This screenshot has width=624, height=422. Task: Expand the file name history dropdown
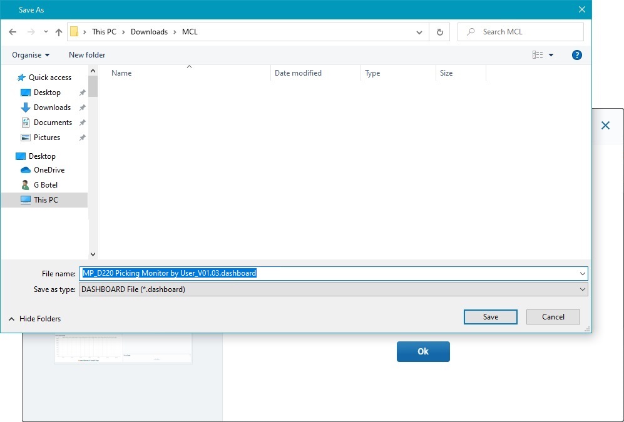[x=582, y=273]
